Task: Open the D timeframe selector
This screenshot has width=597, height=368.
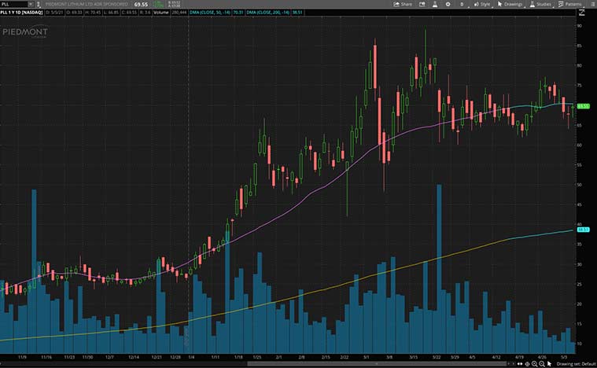Action: (x=462, y=4)
